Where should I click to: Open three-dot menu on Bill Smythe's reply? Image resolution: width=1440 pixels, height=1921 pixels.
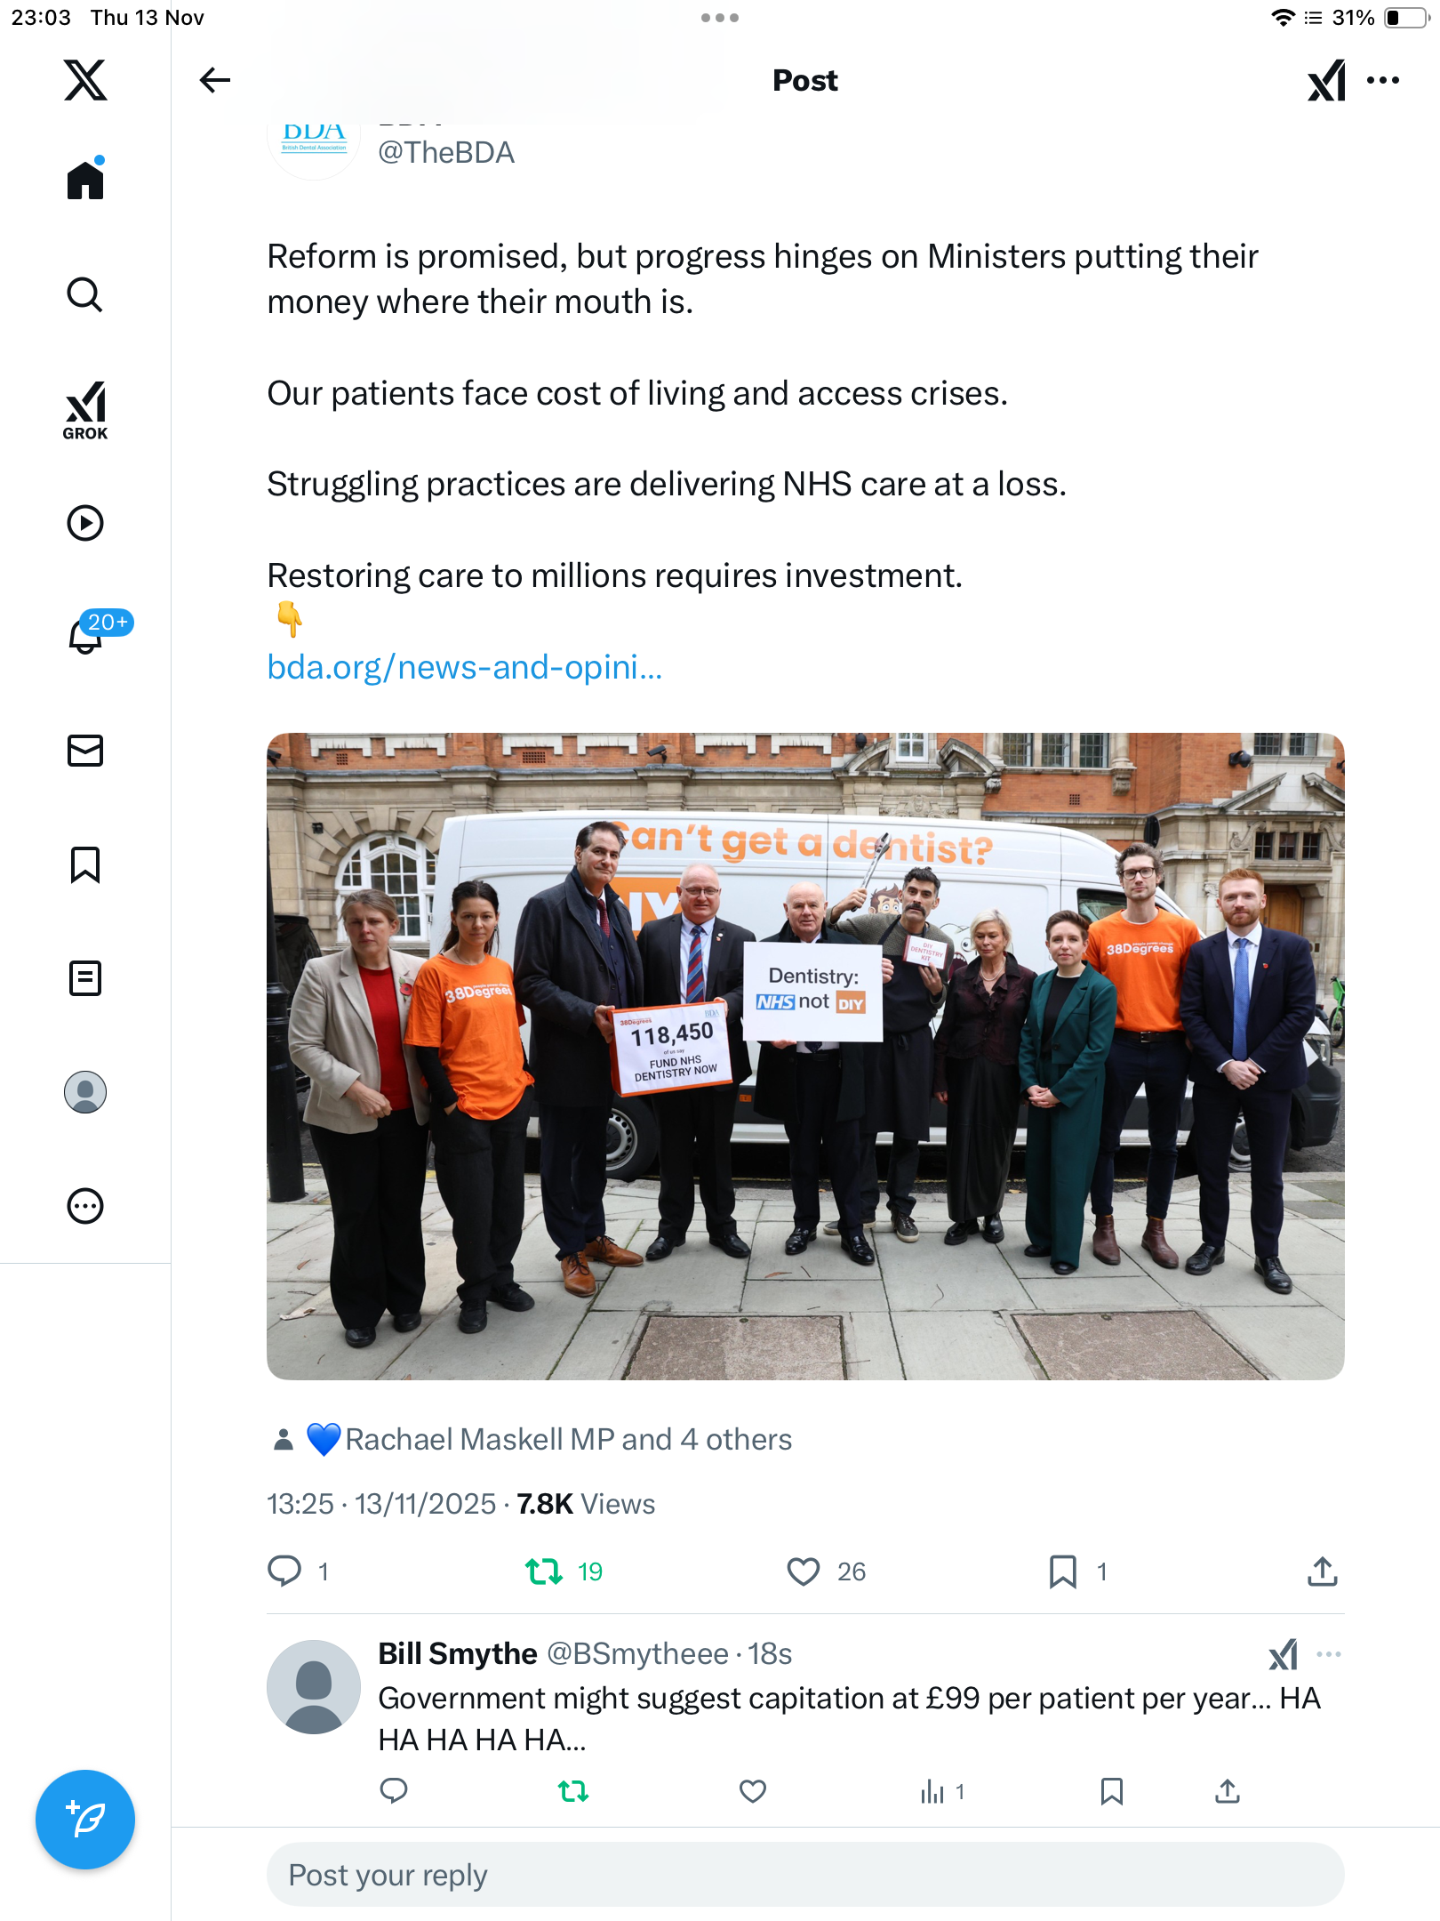(1329, 1654)
